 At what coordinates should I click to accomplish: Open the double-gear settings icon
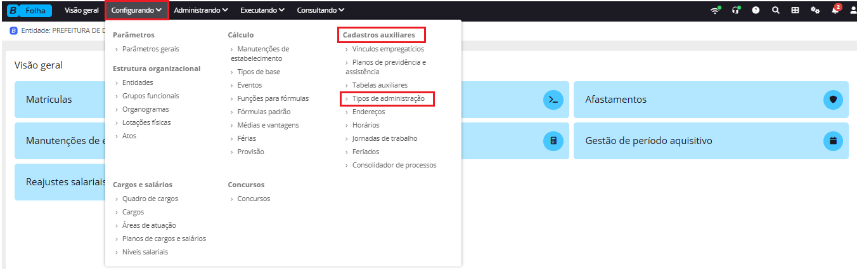[x=815, y=10]
